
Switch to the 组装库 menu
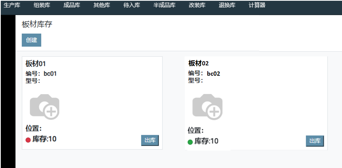click(x=42, y=5)
